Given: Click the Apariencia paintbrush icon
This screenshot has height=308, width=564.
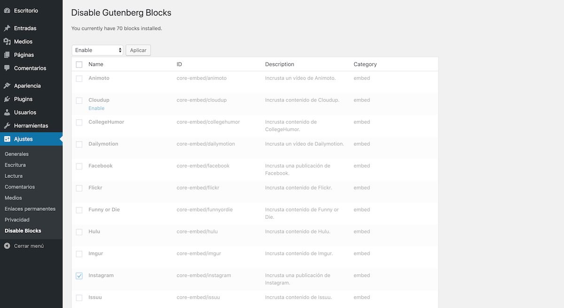Looking at the screenshot, I should tap(7, 86).
